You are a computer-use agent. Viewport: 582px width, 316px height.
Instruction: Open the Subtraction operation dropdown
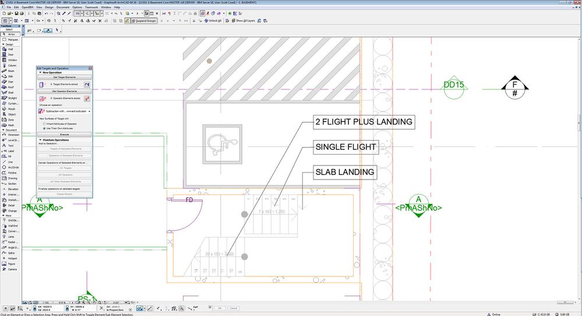tap(65, 111)
